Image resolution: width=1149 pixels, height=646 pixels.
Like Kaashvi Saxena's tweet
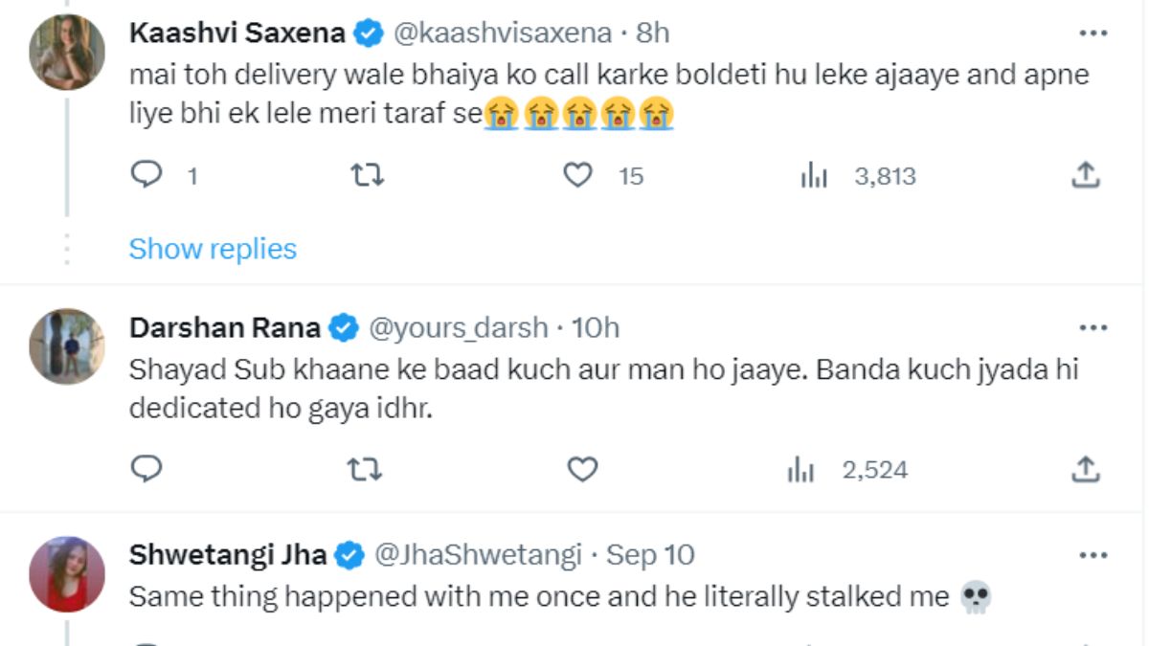click(x=577, y=175)
